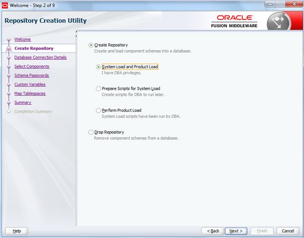This screenshot has height=238, width=304.
Task: Click the Repository Creation Utility heading
Action: [x=46, y=20]
